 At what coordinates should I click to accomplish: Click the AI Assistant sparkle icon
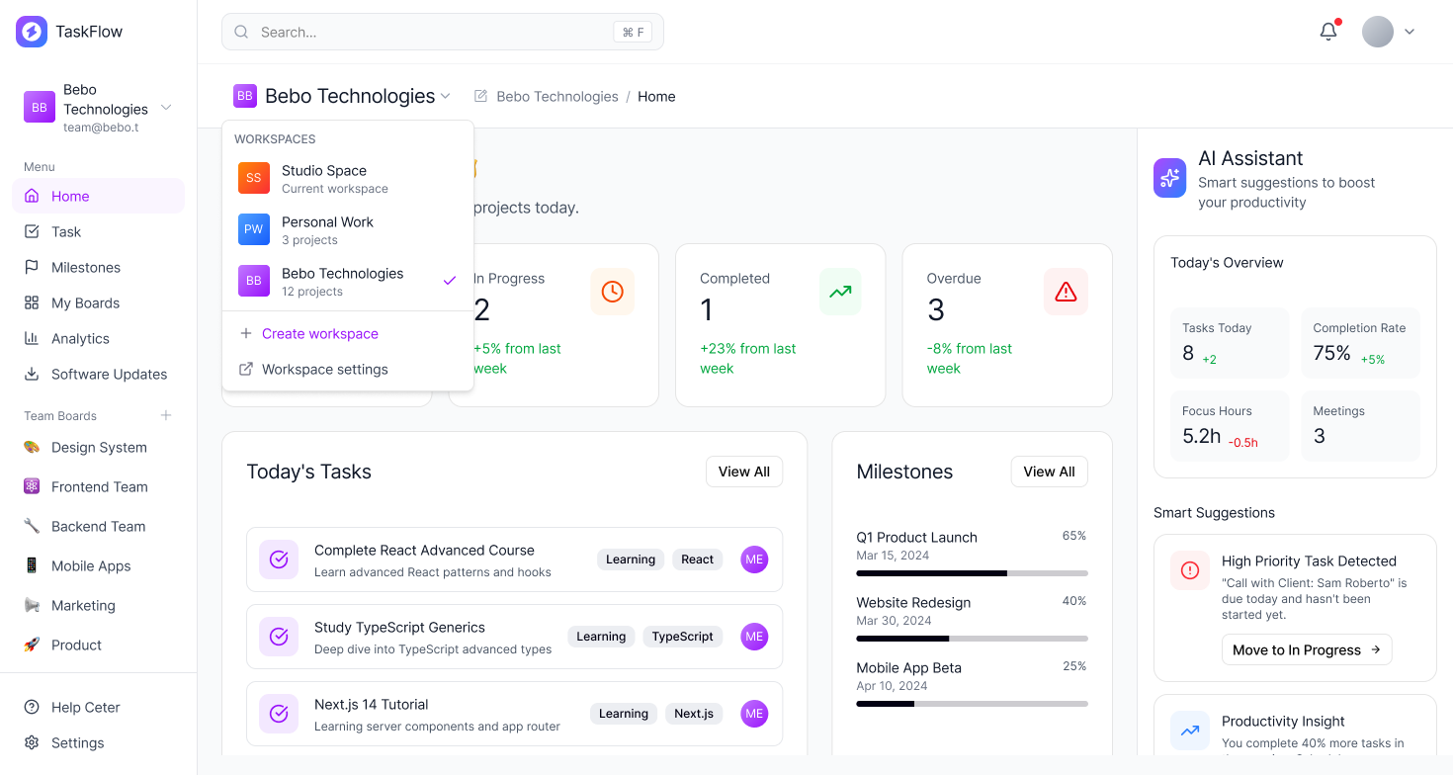(x=1170, y=178)
